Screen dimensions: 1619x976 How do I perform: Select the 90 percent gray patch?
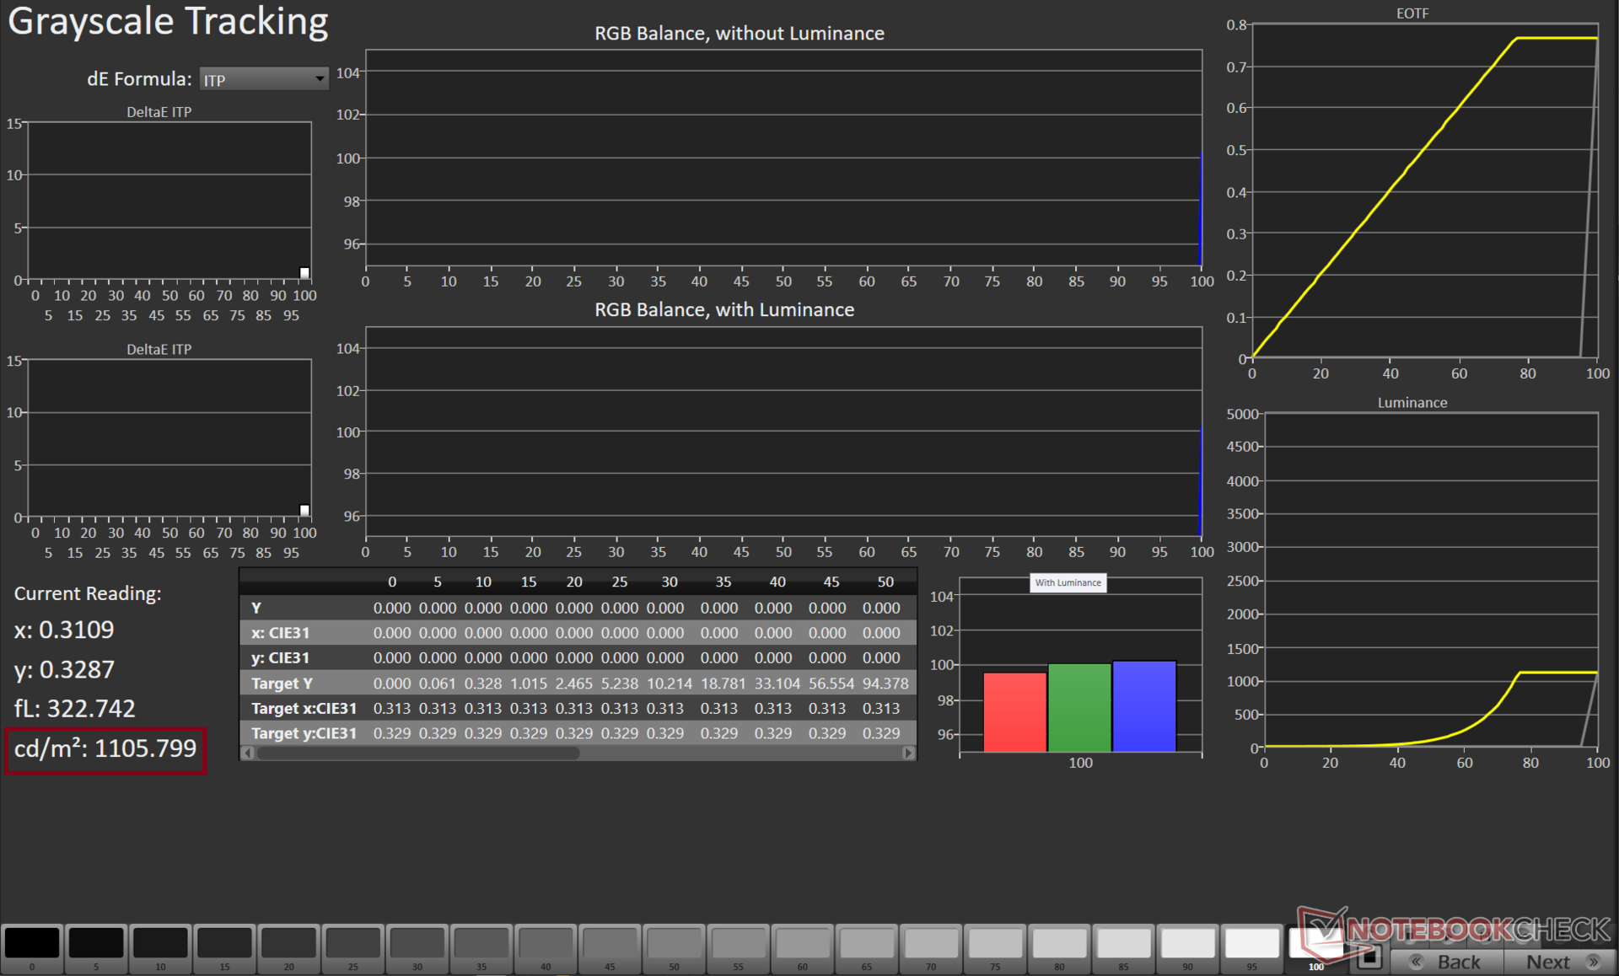(1187, 943)
